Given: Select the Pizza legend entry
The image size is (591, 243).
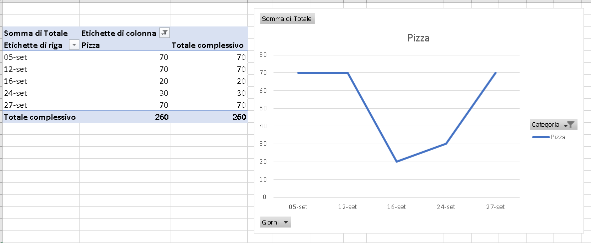Looking at the screenshot, I should pos(549,137).
